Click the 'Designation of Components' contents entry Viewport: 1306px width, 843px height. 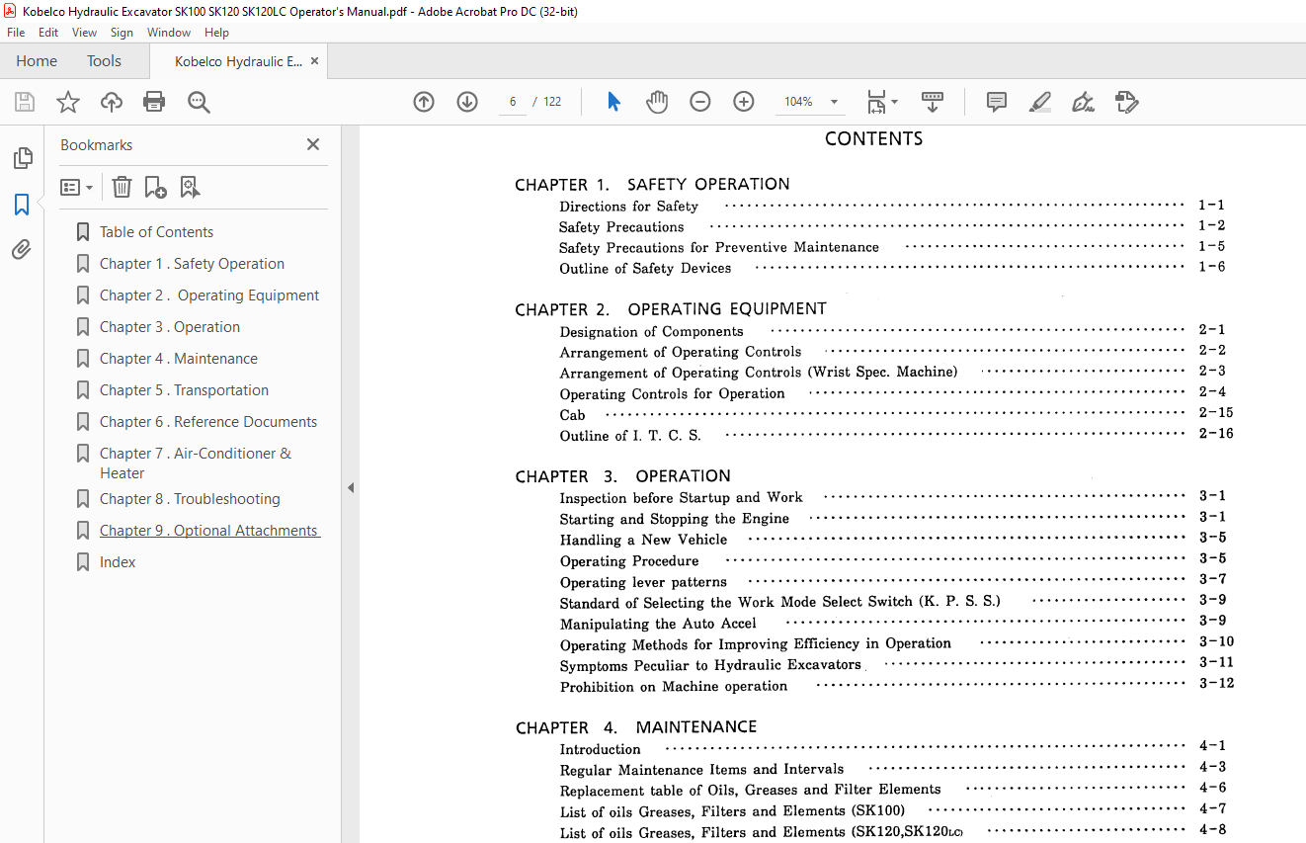tap(651, 331)
